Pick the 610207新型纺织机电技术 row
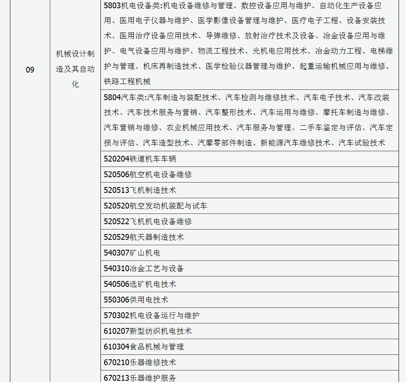Viewport: 406px width, 382px height. (148, 331)
